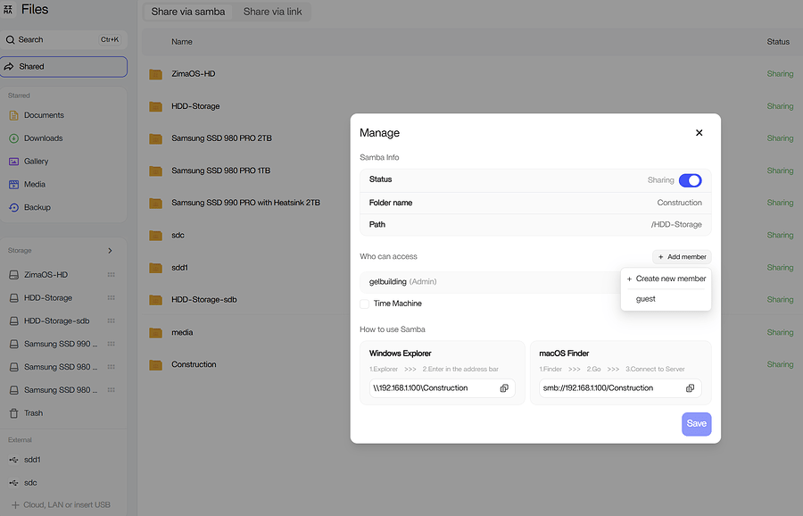Toggle the Sharing status switch off
The height and width of the screenshot is (516, 803).
(x=690, y=180)
